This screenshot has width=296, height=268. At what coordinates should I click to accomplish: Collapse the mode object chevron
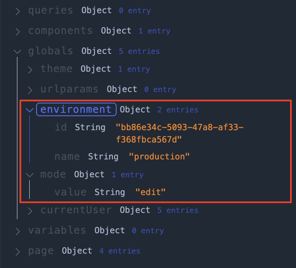pyautogui.click(x=30, y=175)
